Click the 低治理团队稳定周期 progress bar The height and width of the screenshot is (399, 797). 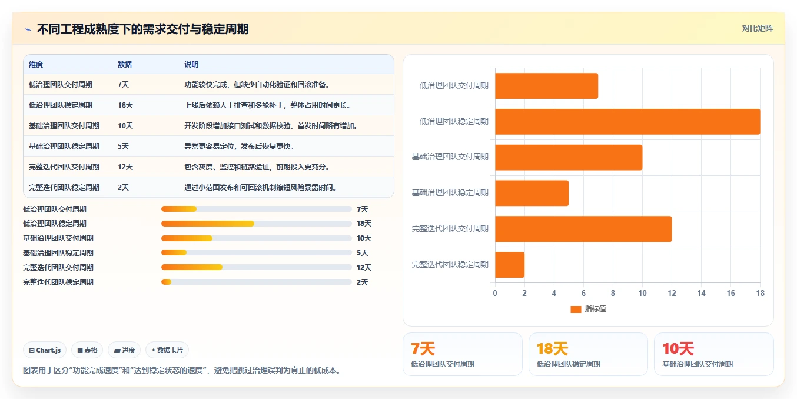tap(257, 224)
